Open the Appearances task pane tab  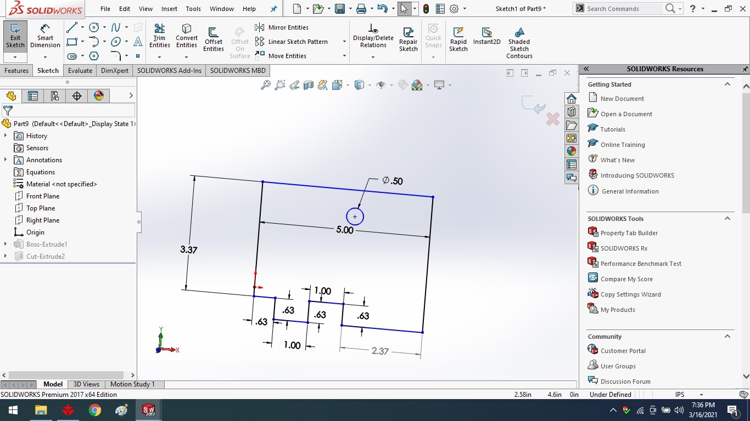pos(572,151)
